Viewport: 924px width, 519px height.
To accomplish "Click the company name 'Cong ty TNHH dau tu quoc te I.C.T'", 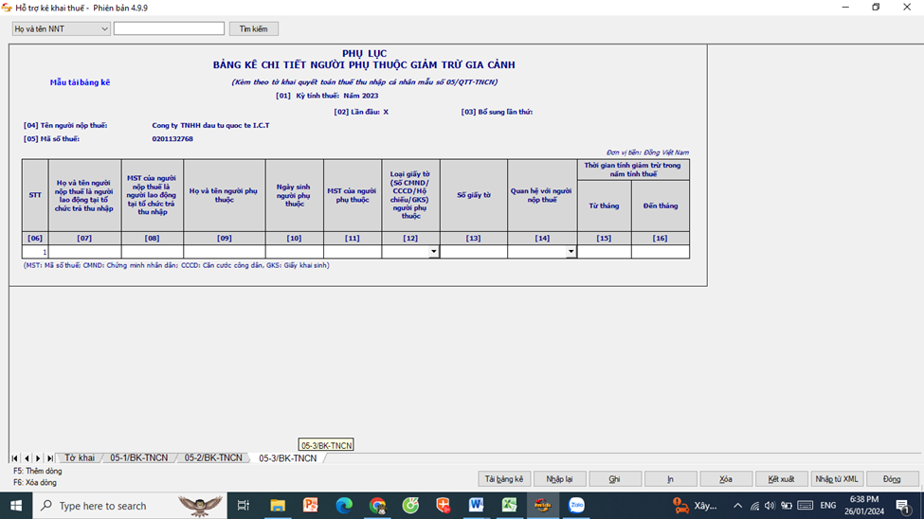I will pyautogui.click(x=210, y=125).
